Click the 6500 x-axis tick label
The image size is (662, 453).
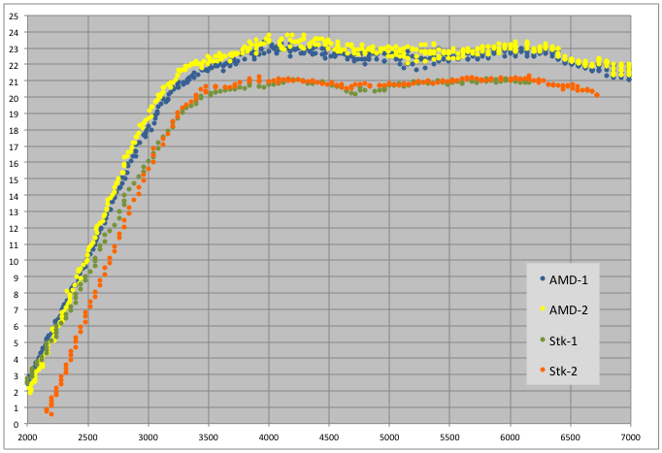point(571,437)
